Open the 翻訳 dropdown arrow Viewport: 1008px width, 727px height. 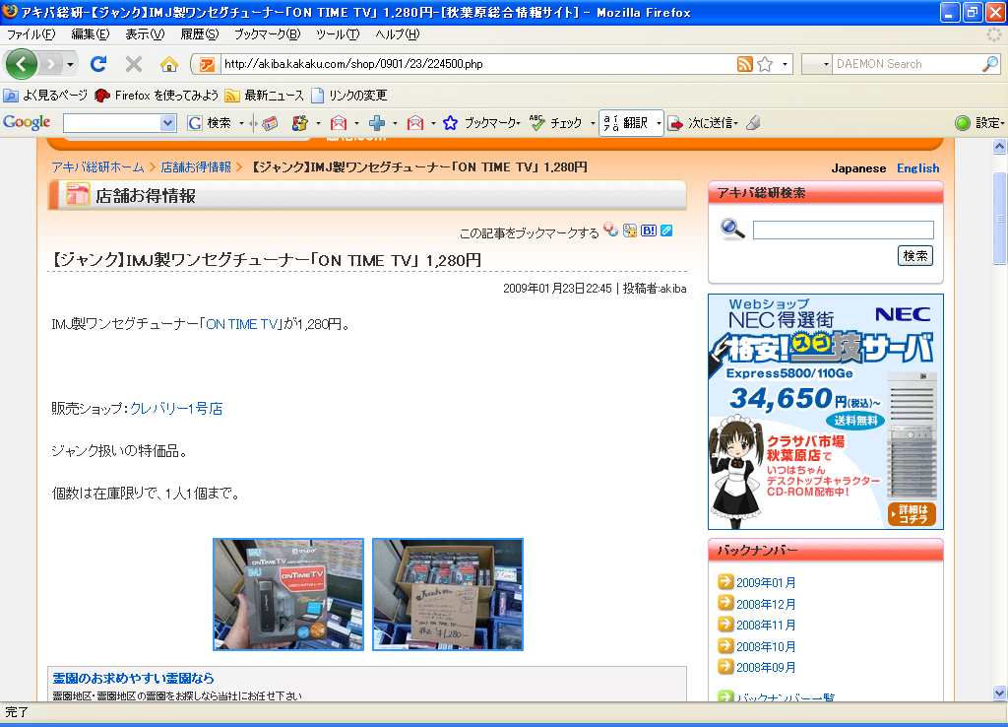tap(659, 123)
